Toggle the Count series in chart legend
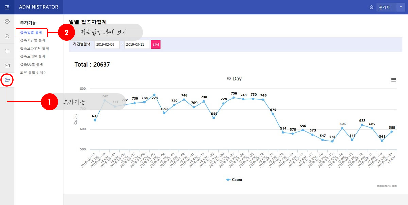408x205 pixels. (x=234, y=180)
